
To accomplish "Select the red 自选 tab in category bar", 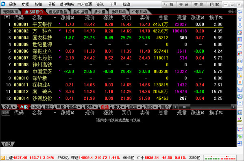I will (105, 107).
